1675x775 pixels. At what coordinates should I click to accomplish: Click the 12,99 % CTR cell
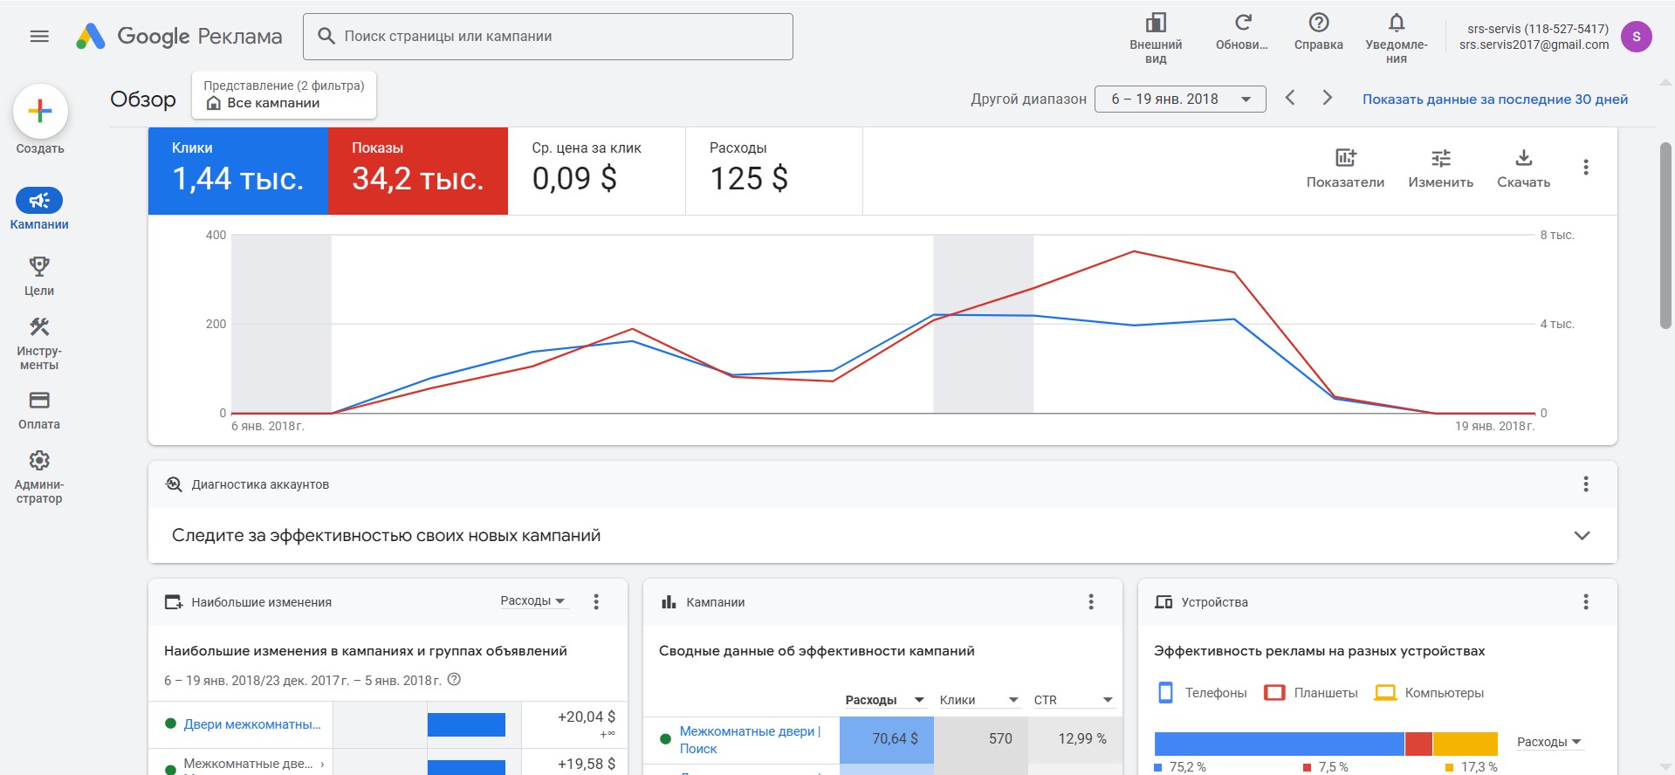pyautogui.click(x=1075, y=740)
